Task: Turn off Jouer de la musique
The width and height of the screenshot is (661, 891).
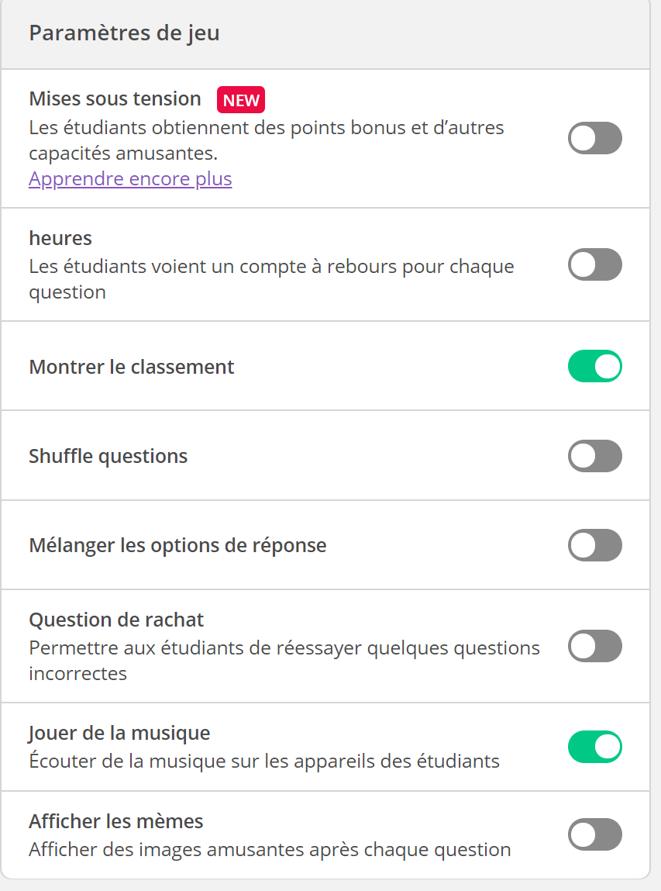Action: 594,747
